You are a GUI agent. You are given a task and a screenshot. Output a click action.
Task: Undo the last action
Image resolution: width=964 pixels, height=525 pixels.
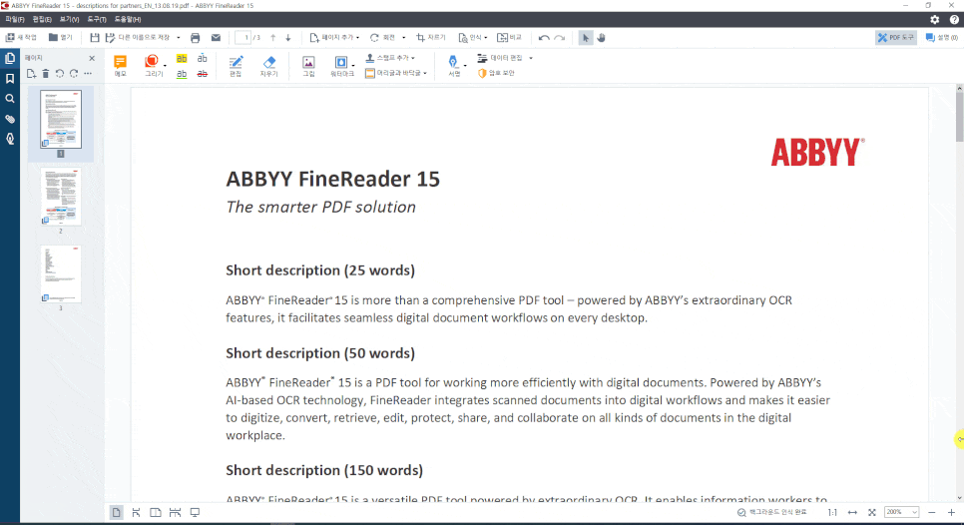[x=544, y=38]
